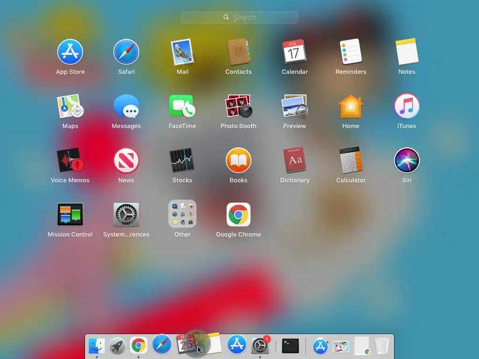Open the Trash in the Dock
Viewport: 479px width, 359px height.
pos(382,346)
